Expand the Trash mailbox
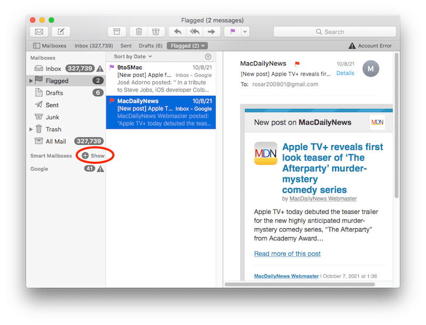Image resolution: width=426 pixels, height=325 pixels. [30, 129]
